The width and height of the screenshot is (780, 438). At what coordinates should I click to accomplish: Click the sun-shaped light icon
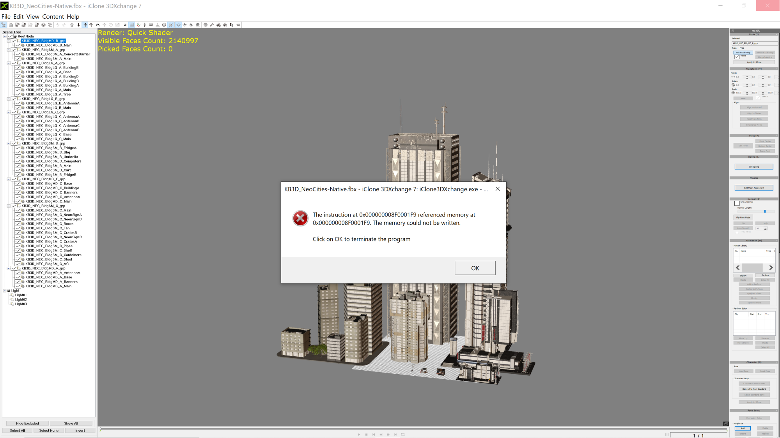point(191,25)
